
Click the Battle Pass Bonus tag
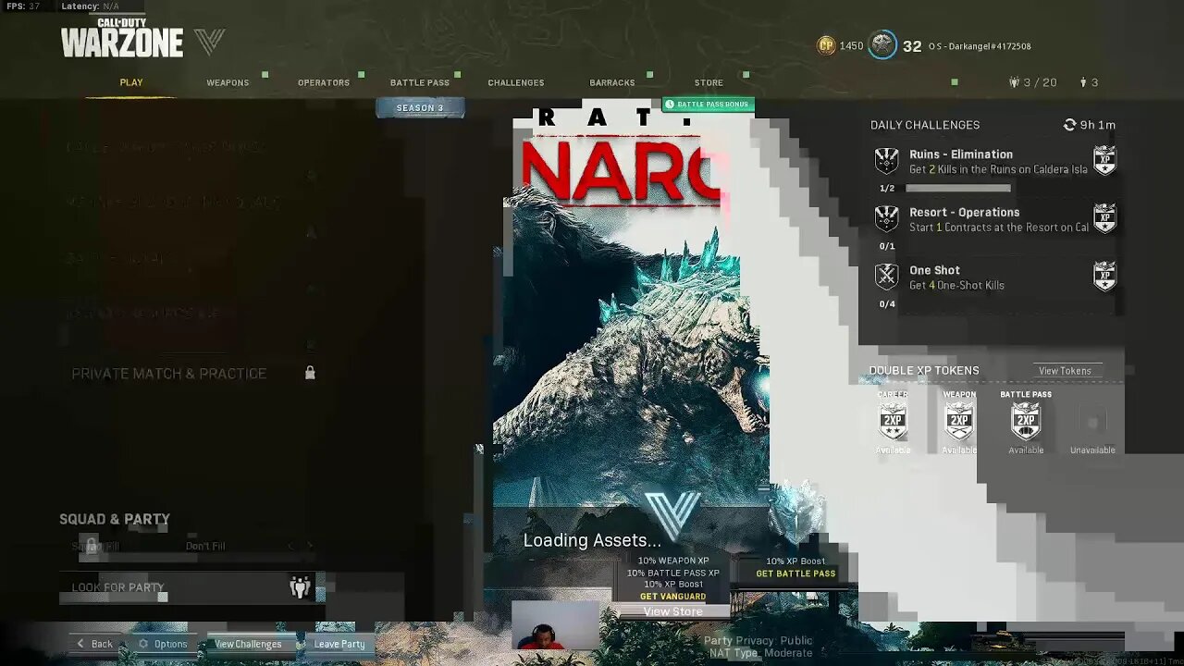click(708, 105)
